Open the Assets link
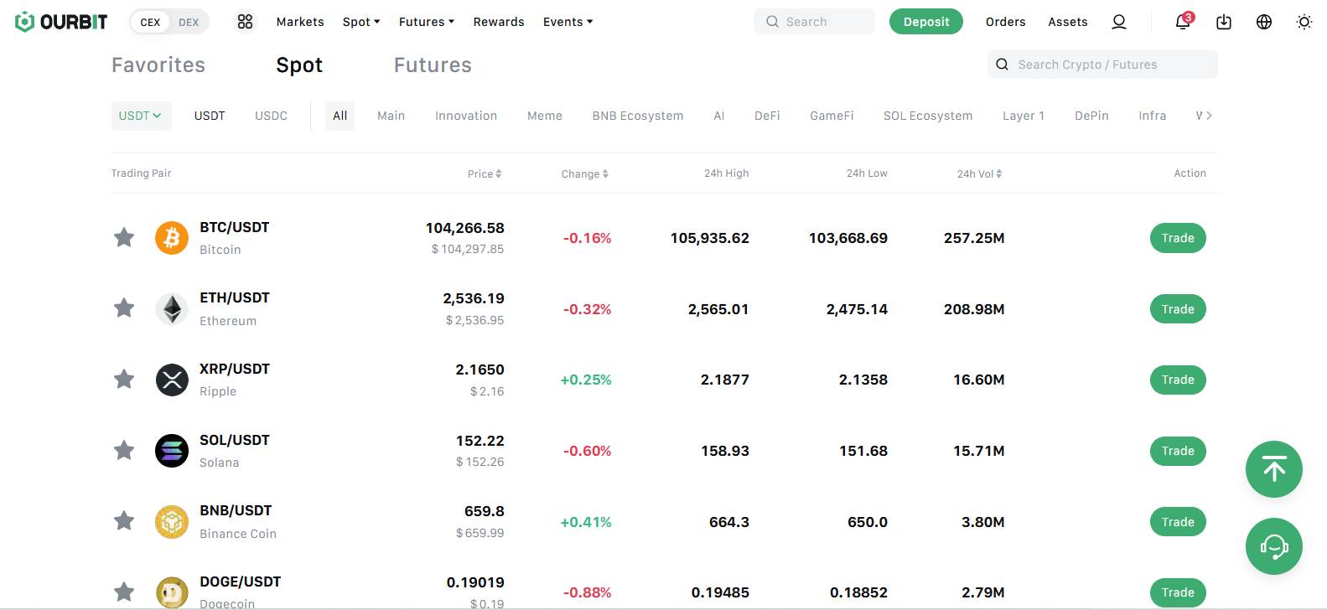 point(1067,22)
